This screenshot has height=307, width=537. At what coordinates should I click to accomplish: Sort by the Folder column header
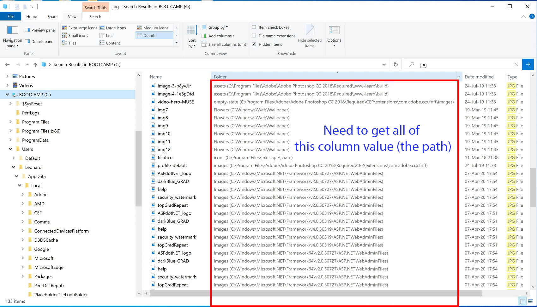[x=334, y=77]
